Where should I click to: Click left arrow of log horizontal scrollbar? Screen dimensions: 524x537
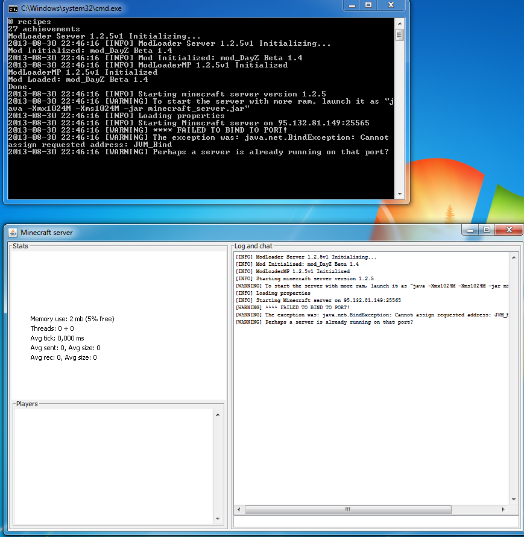coord(239,509)
